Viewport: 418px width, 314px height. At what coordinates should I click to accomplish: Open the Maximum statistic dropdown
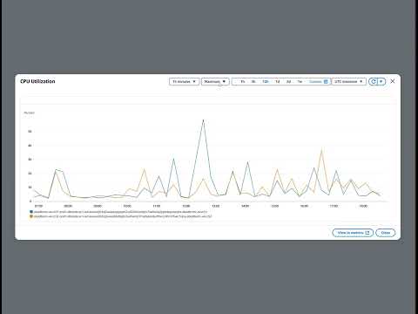click(215, 82)
